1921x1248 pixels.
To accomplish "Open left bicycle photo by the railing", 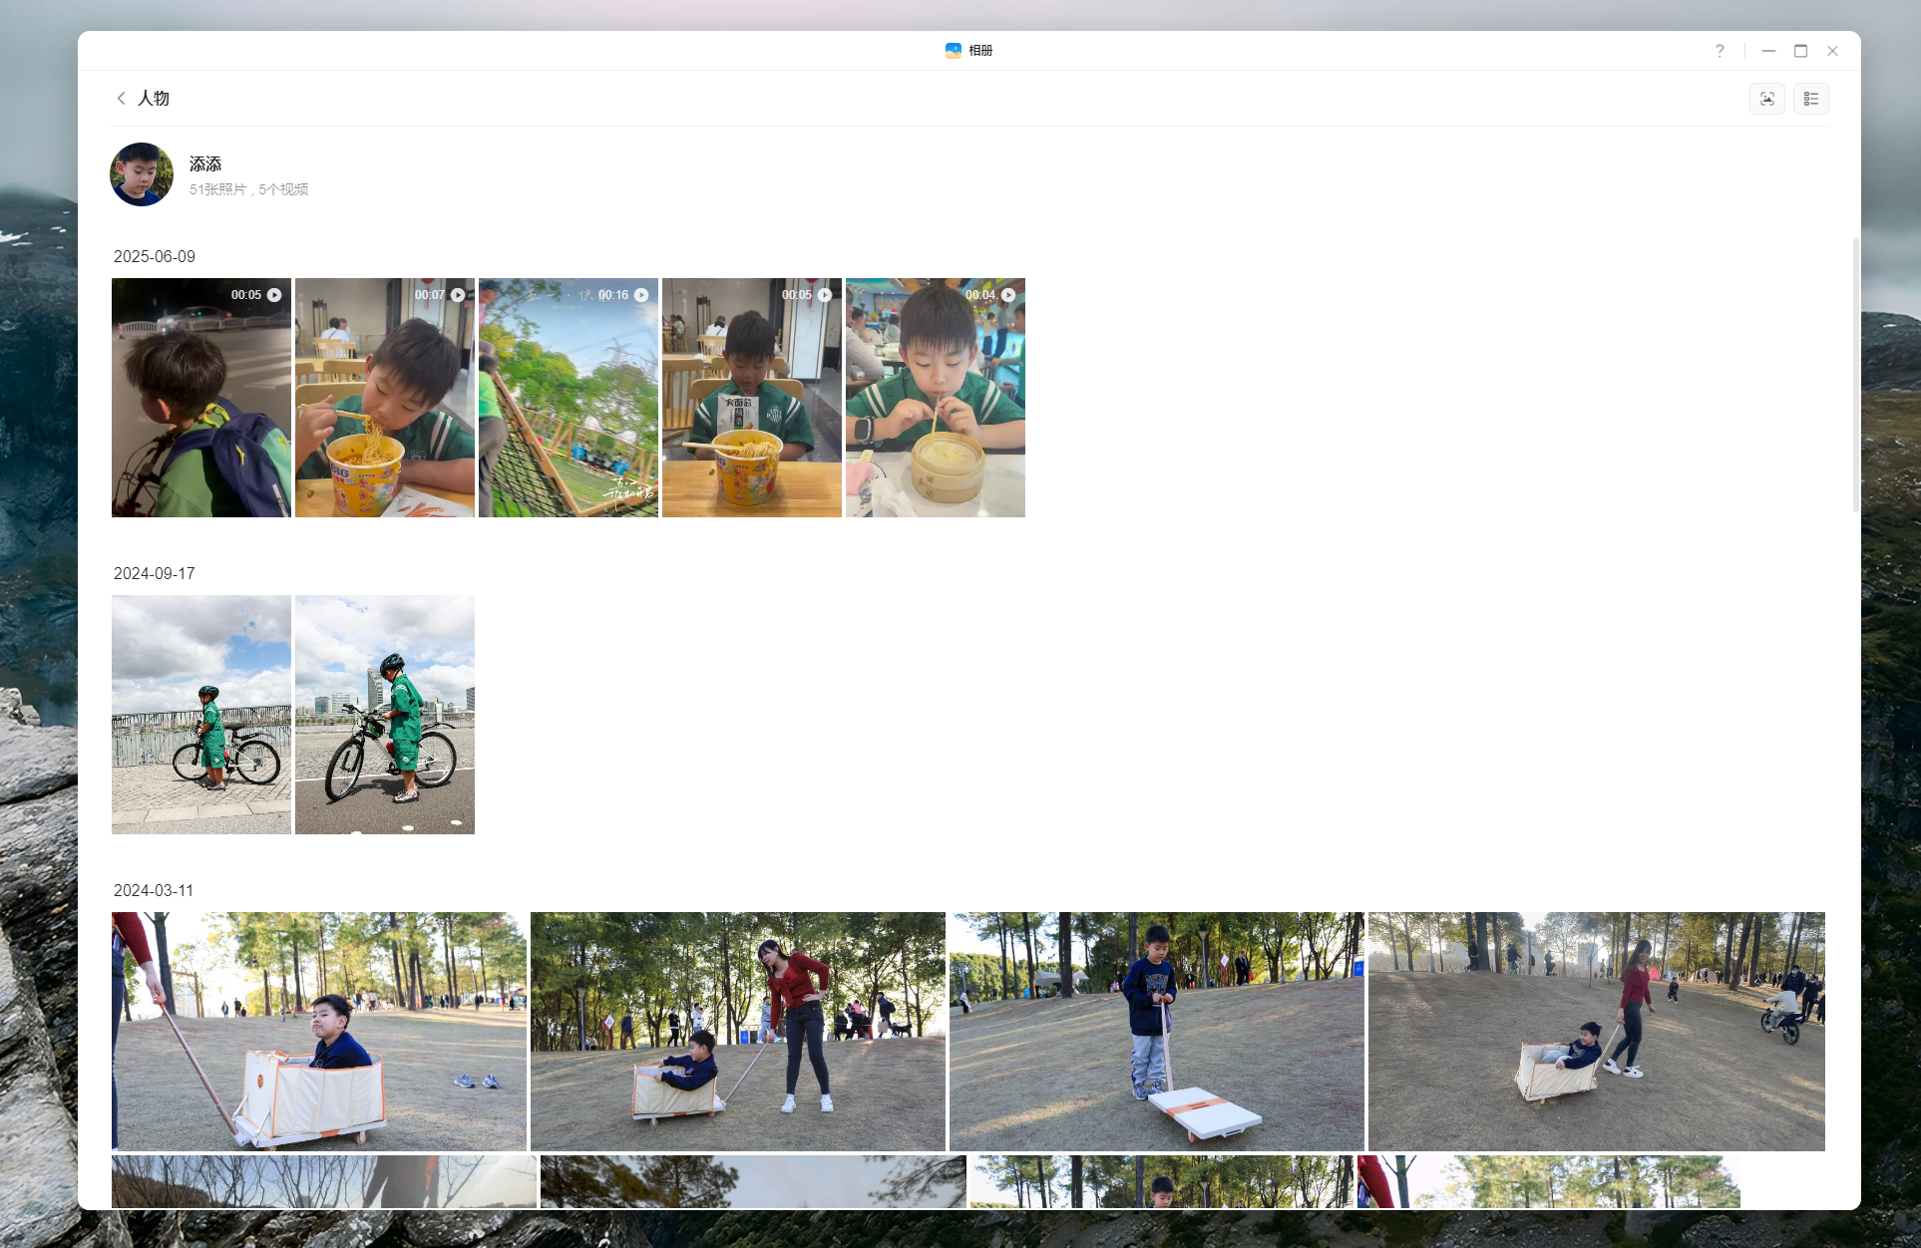I will point(201,715).
